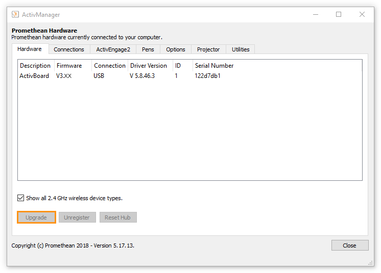Sort by the Description column header
The height and width of the screenshot is (273, 381).
[x=36, y=66]
